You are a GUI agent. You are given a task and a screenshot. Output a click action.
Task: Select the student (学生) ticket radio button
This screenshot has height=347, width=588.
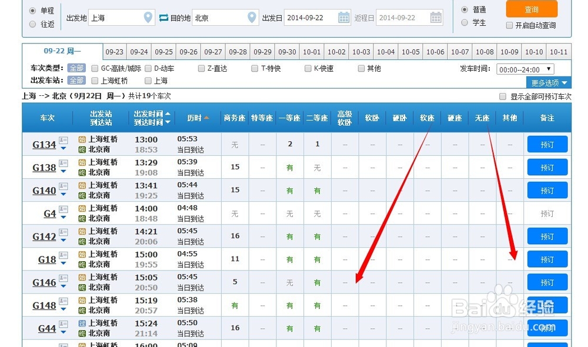(465, 22)
